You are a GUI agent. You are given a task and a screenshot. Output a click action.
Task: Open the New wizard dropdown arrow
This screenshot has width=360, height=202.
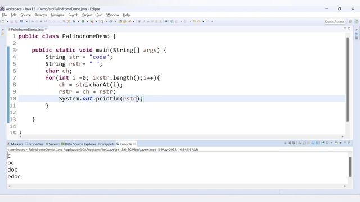pos(7,21)
